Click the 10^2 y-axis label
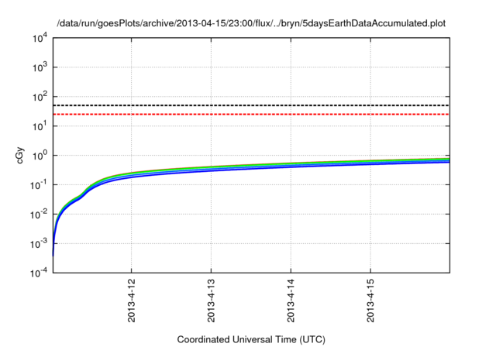Screen dimensions: 496x347 tap(40, 97)
